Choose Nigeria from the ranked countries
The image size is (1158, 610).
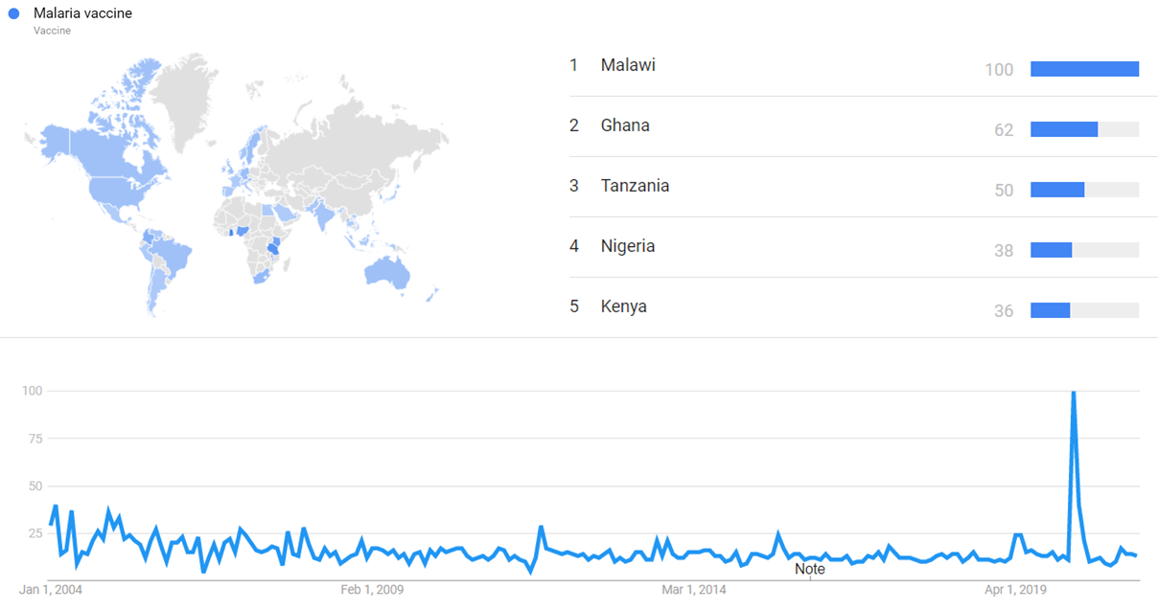(x=628, y=246)
